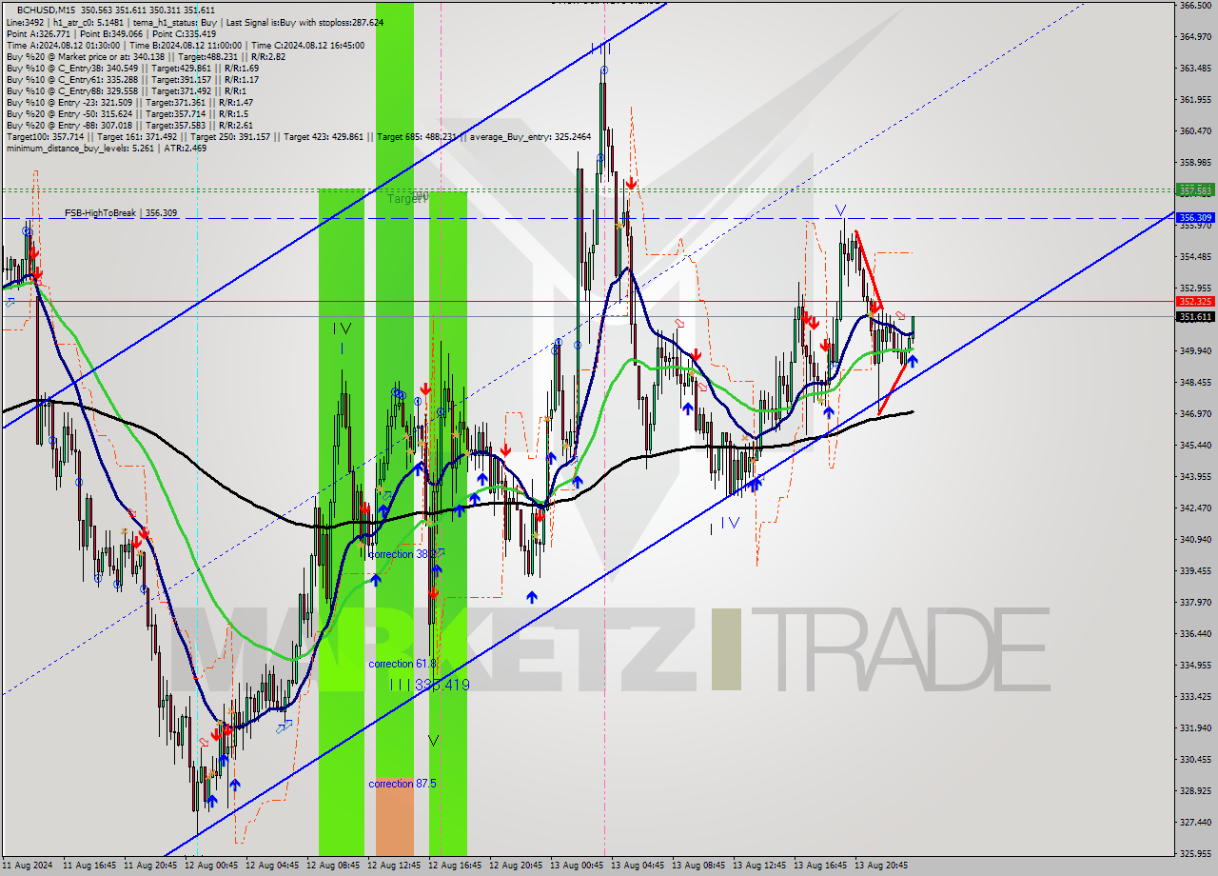Image resolution: width=1218 pixels, height=876 pixels.
Task: Click the 'Target1' label on the green zone
Action: [x=405, y=199]
